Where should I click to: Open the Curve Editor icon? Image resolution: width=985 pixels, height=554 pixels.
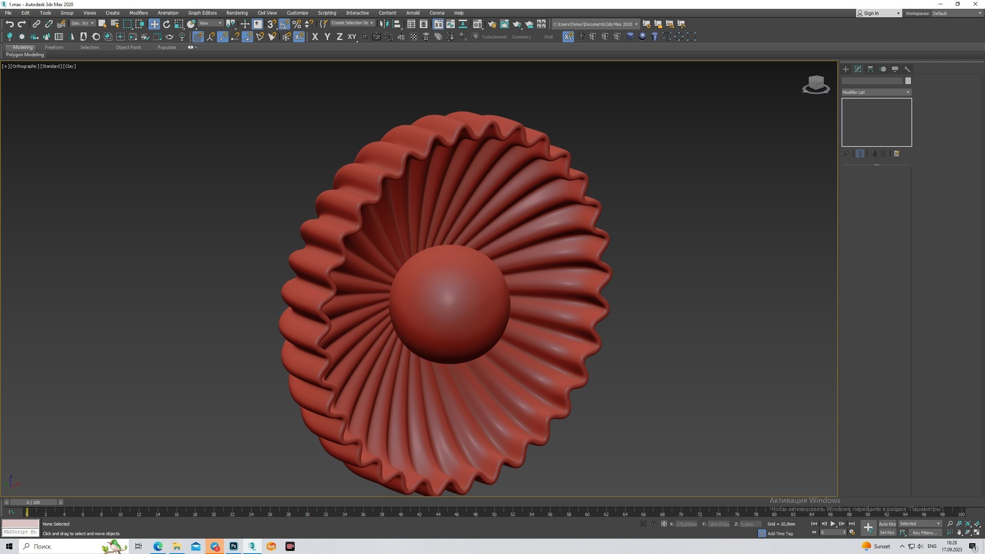pyautogui.click(x=451, y=24)
